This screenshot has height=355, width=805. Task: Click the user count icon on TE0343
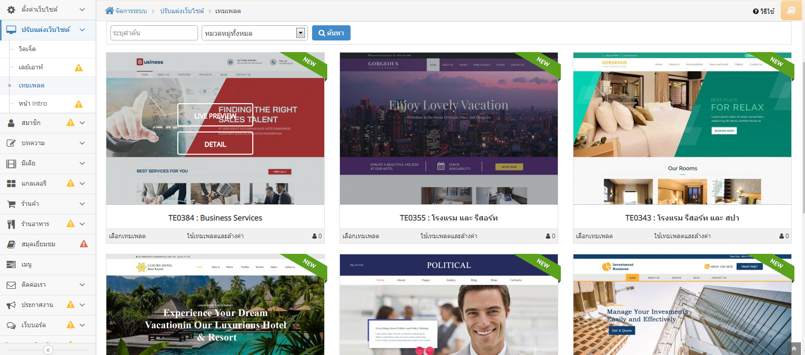coord(782,236)
